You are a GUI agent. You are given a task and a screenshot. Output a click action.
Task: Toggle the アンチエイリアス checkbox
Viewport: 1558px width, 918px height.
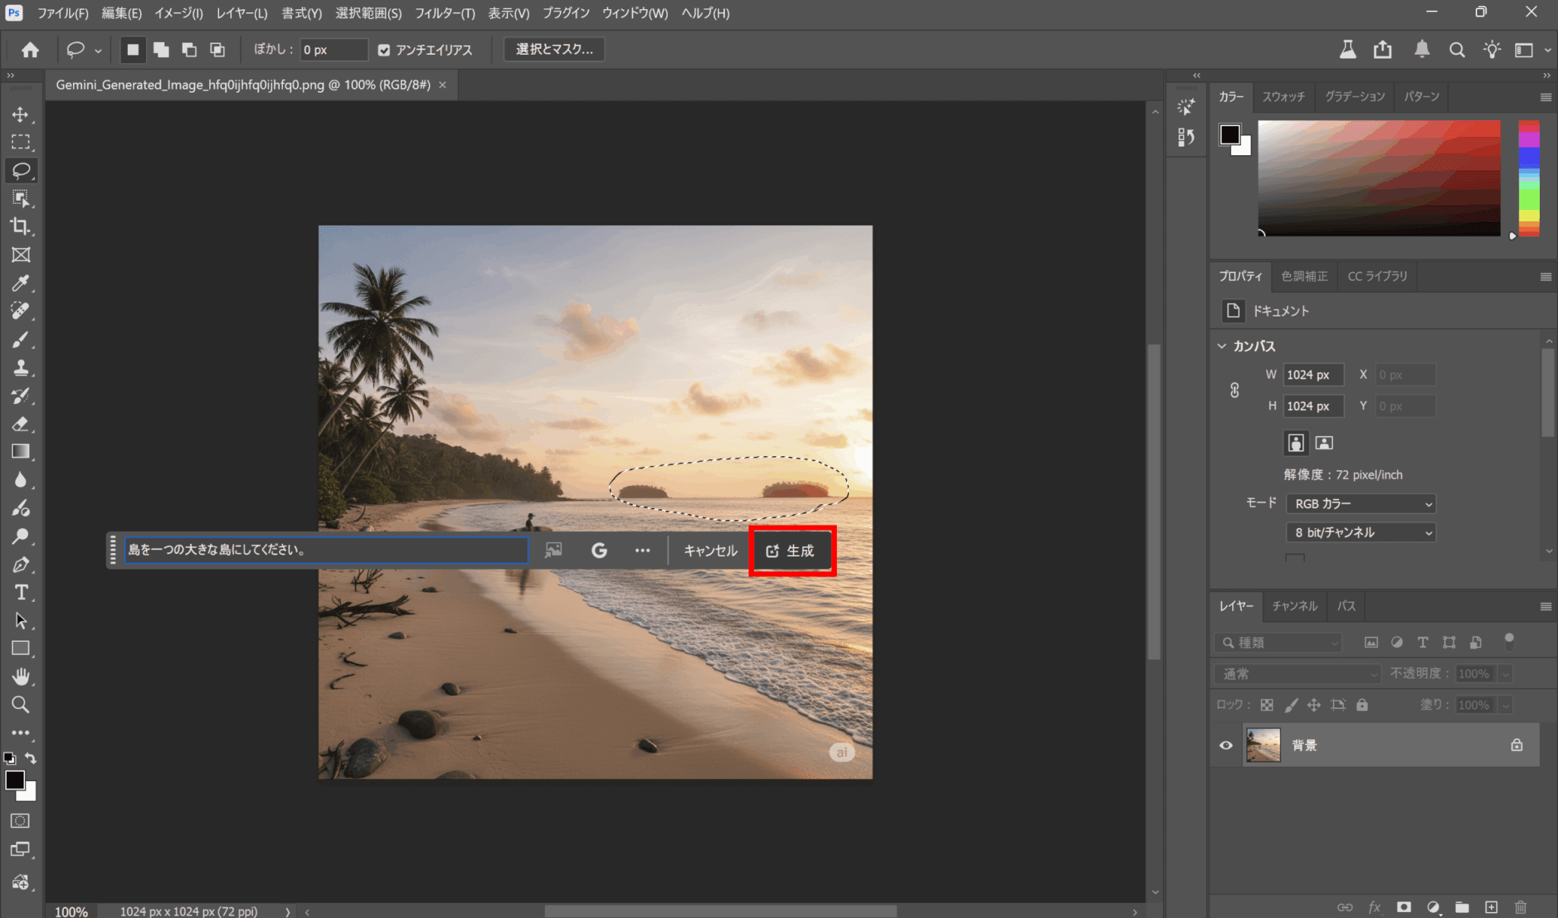tap(384, 50)
